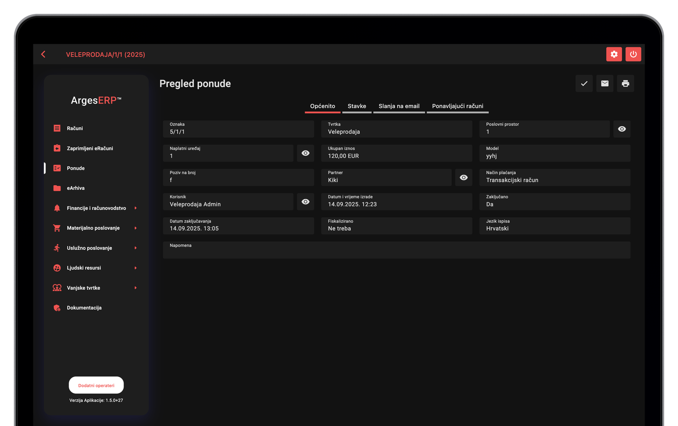Click the Oznaka field 5/1/1
The image size is (678, 426).
point(239,129)
